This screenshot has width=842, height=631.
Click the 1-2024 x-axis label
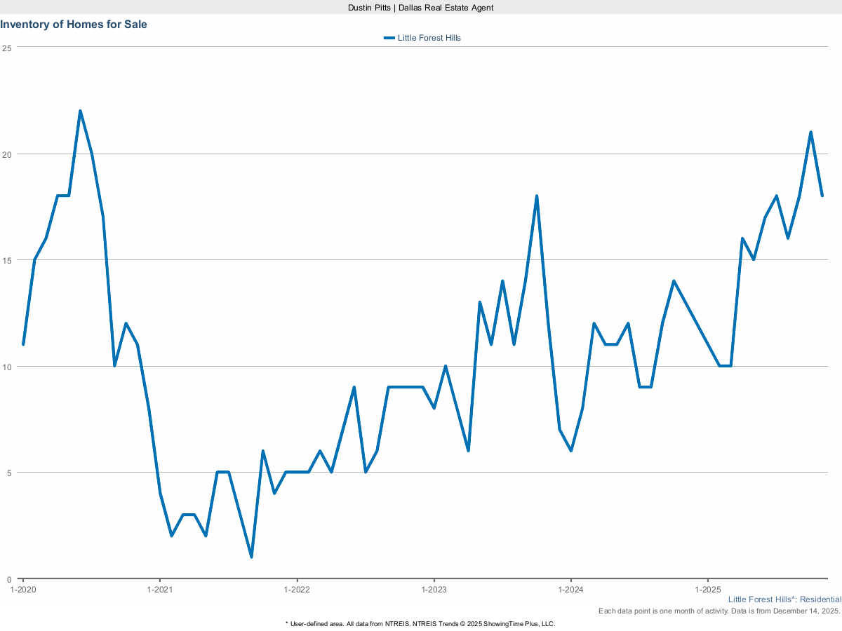click(x=570, y=590)
